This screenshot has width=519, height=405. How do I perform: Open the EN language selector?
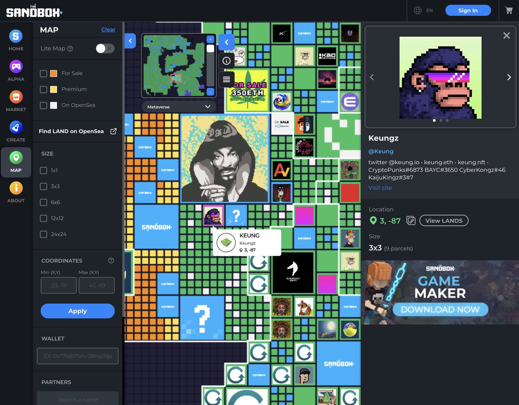(x=429, y=10)
